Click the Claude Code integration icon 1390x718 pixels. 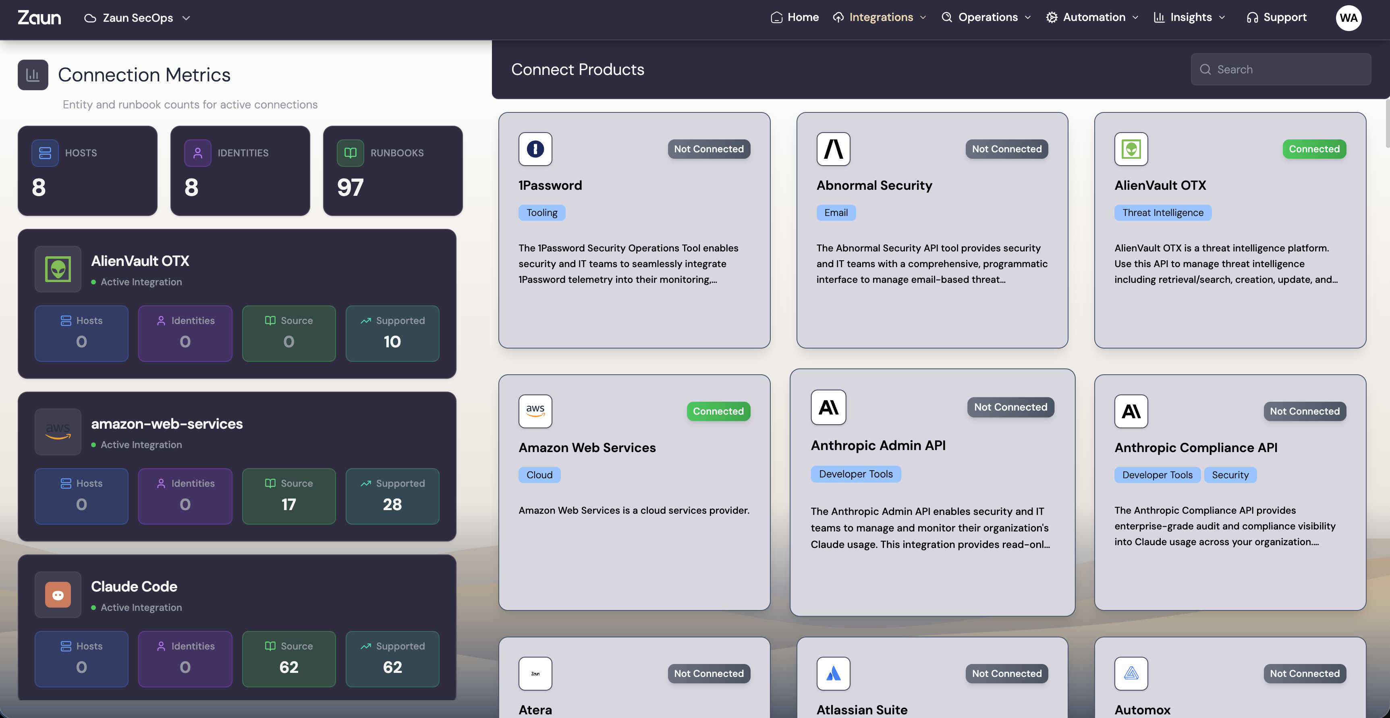point(58,594)
